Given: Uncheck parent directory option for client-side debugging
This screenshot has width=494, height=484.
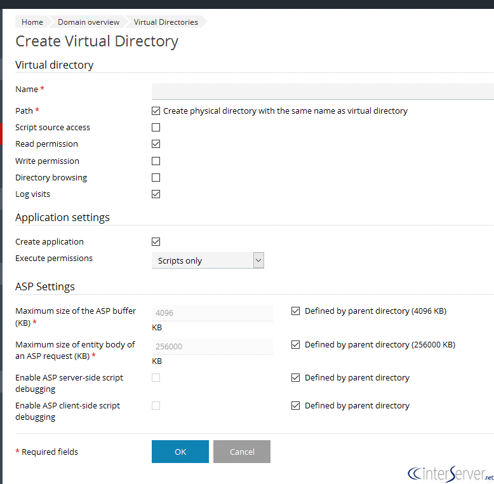Looking at the screenshot, I should (295, 405).
